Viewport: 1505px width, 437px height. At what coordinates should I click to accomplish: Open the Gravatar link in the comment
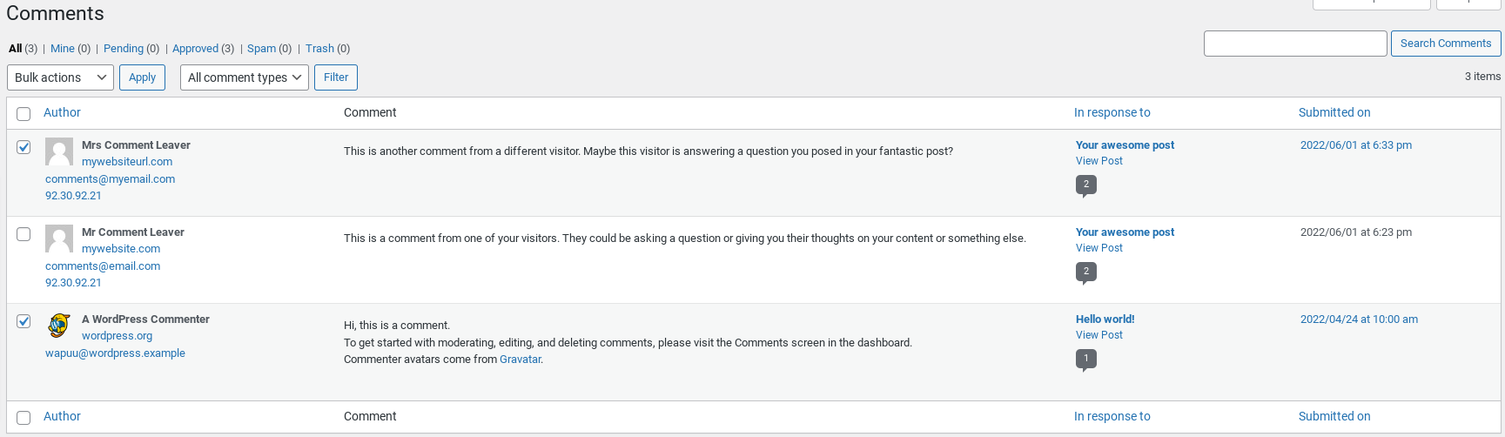(520, 360)
